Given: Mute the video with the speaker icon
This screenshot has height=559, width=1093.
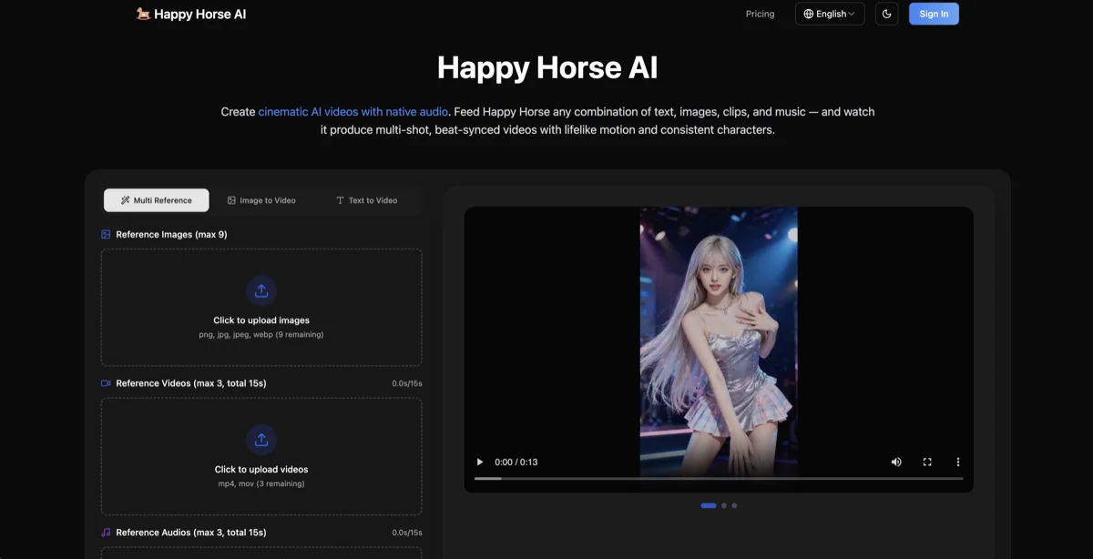Looking at the screenshot, I should tap(896, 462).
